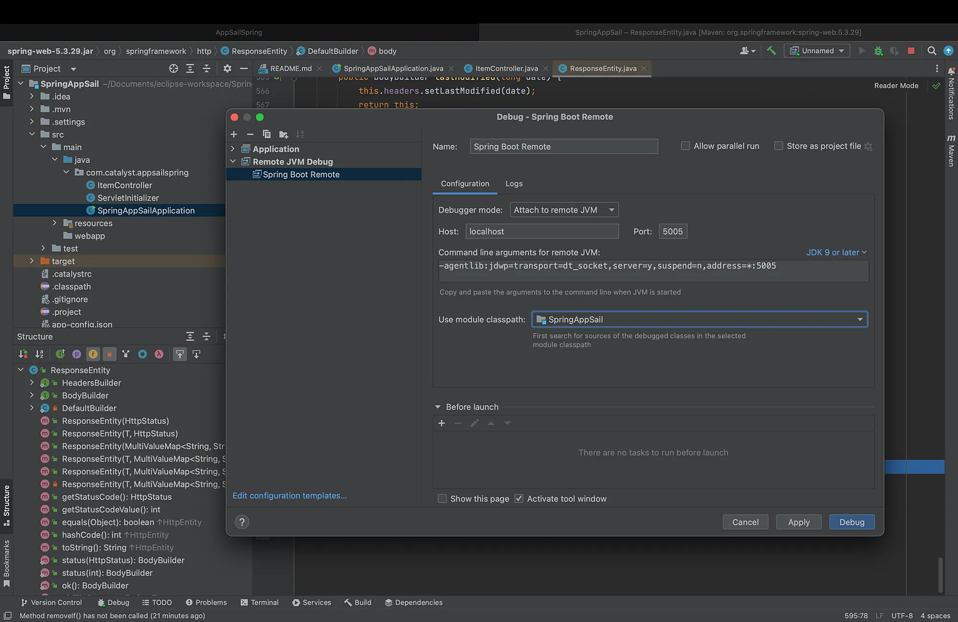Image resolution: width=958 pixels, height=622 pixels.
Task: Expand DefaultBuilder node in Structure
Action: [x=32, y=408]
